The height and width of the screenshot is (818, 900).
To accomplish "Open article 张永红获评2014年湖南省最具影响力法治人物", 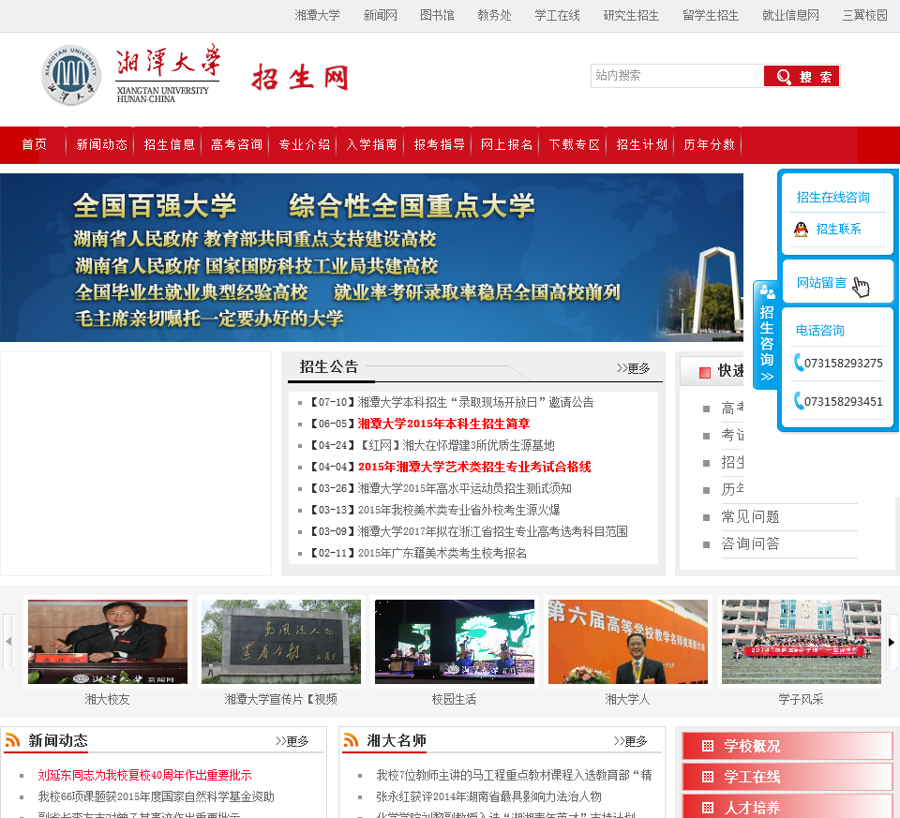I will [x=488, y=796].
